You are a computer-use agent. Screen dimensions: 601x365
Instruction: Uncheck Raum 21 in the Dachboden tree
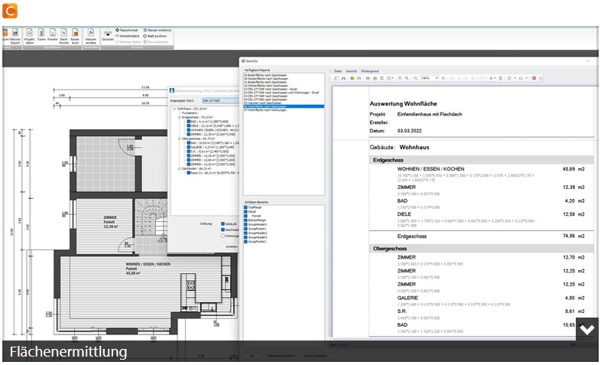pyautogui.click(x=189, y=173)
